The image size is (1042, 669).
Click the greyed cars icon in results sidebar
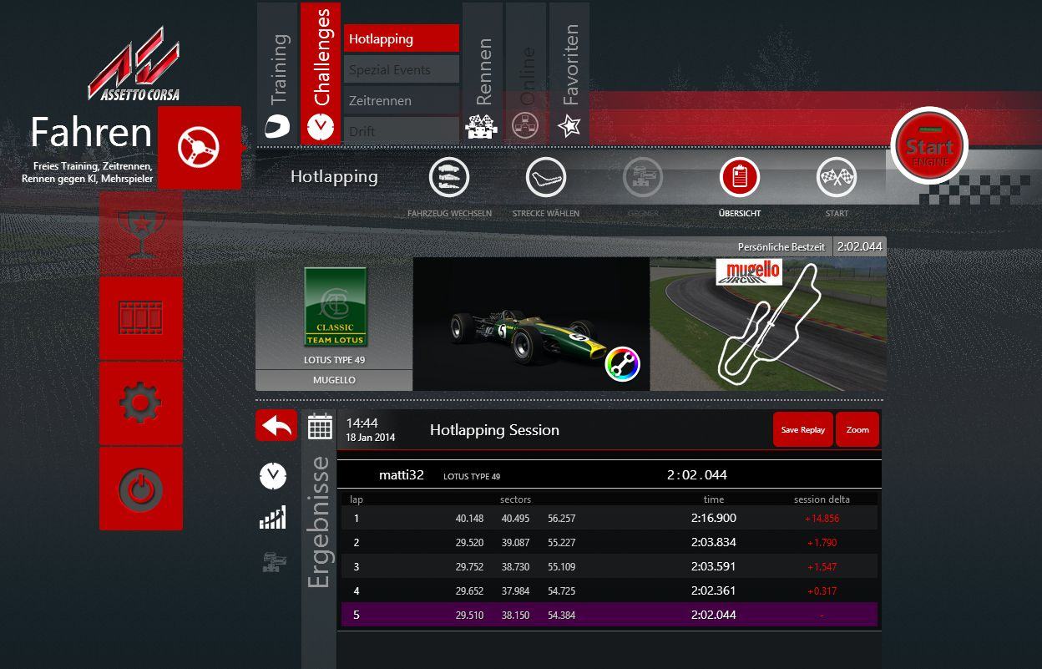(x=273, y=561)
